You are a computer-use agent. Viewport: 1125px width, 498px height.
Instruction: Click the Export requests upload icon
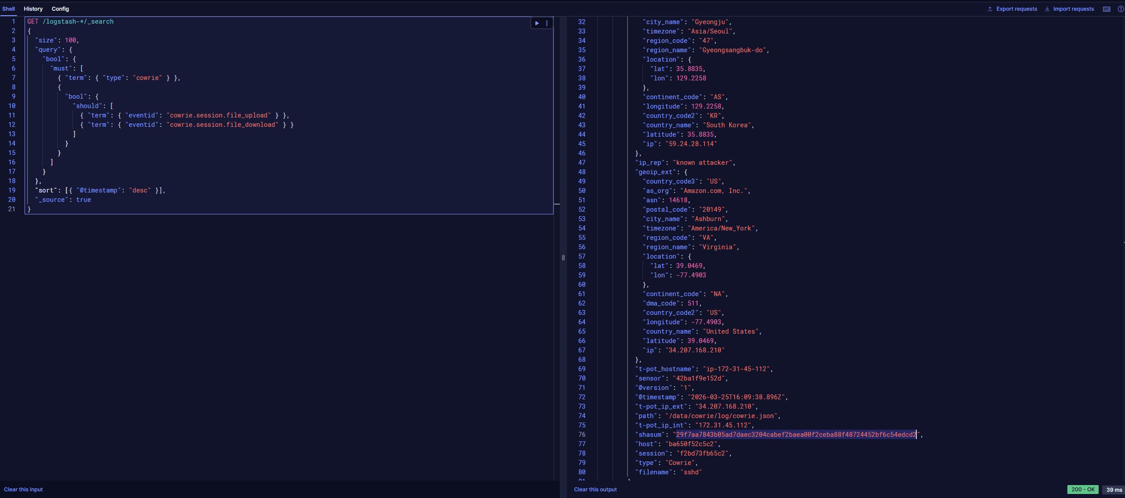coord(990,9)
